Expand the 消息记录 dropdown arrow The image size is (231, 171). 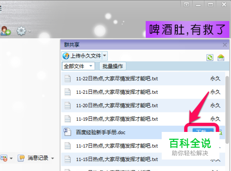(x=53, y=158)
